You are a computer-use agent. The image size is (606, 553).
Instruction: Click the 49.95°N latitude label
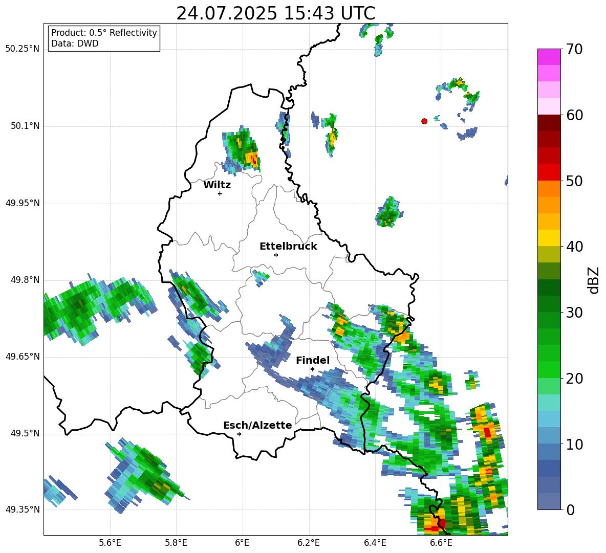[x=23, y=203]
